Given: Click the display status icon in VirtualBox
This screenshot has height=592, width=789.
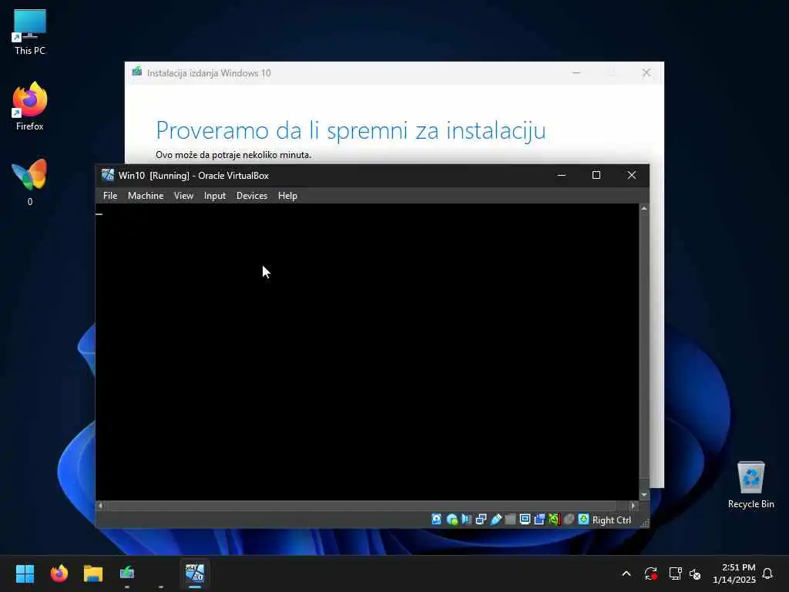Looking at the screenshot, I should point(525,520).
